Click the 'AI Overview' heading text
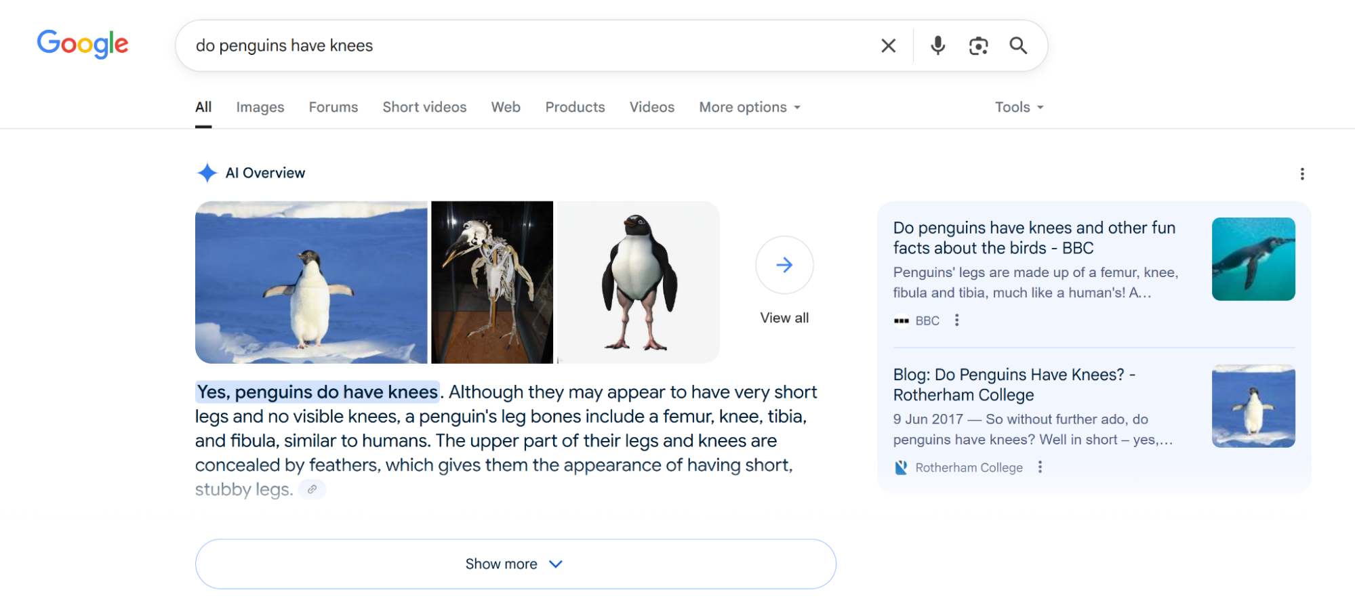 pos(265,173)
